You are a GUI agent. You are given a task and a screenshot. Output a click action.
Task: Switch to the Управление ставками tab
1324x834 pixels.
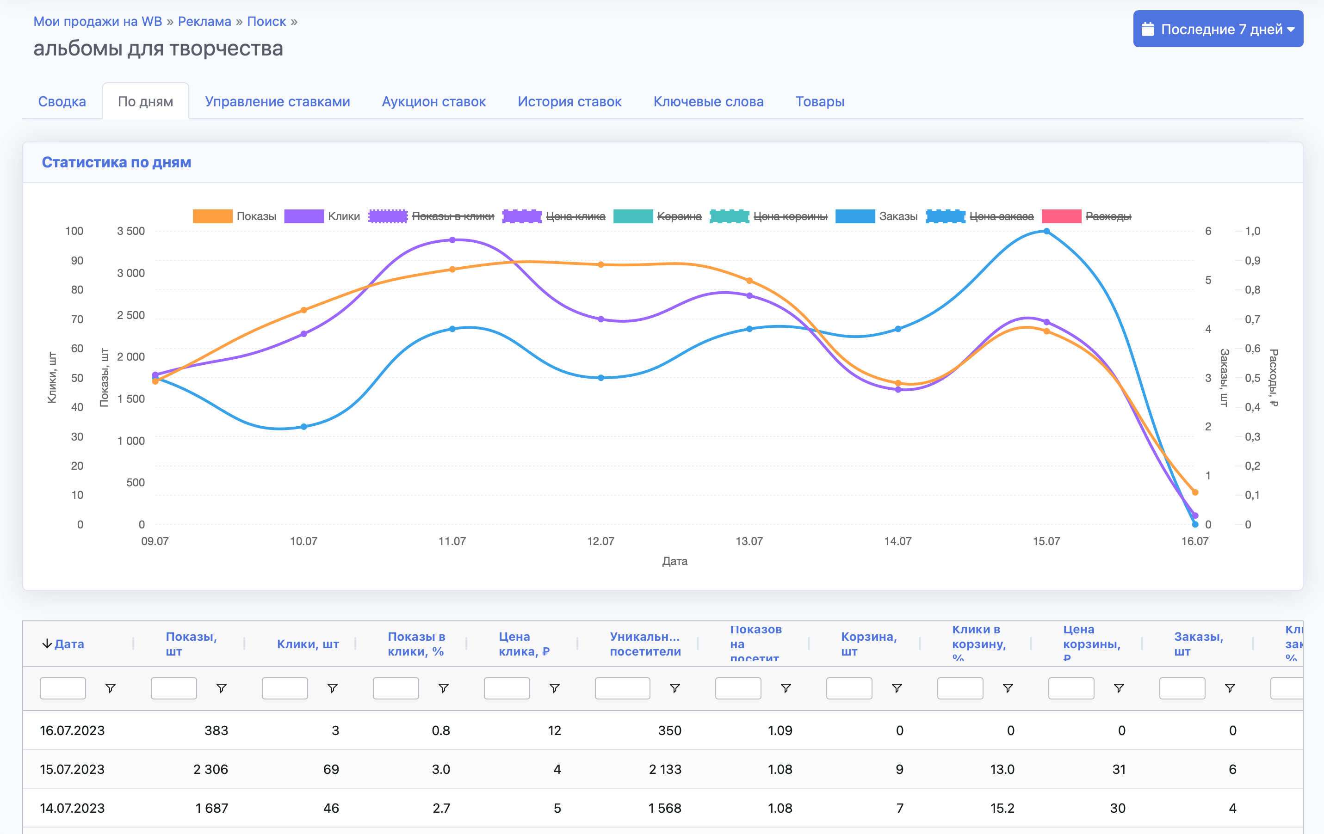(x=277, y=102)
